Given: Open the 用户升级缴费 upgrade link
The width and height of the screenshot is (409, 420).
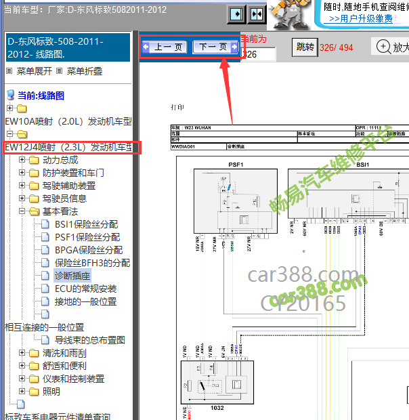Looking at the screenshot, I should pos(360,19).
